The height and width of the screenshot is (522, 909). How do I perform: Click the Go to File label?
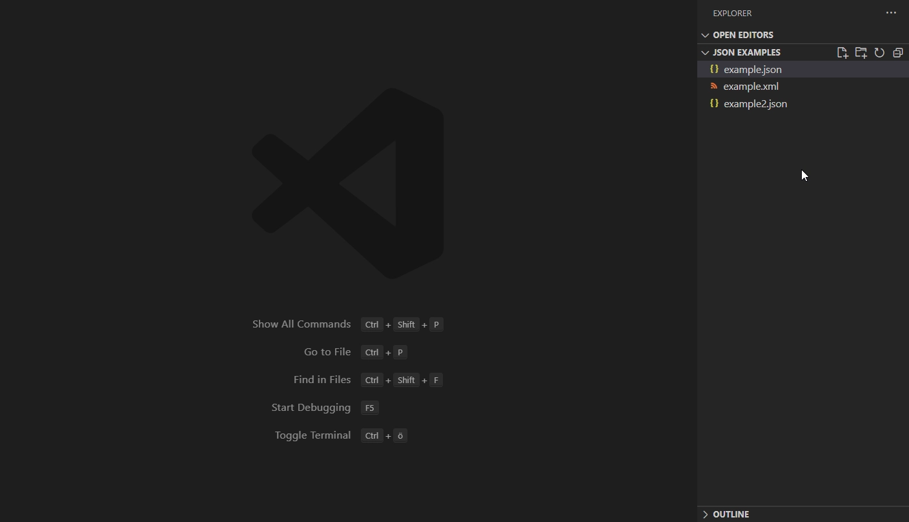pyautogui.click(x=327, y=352)
